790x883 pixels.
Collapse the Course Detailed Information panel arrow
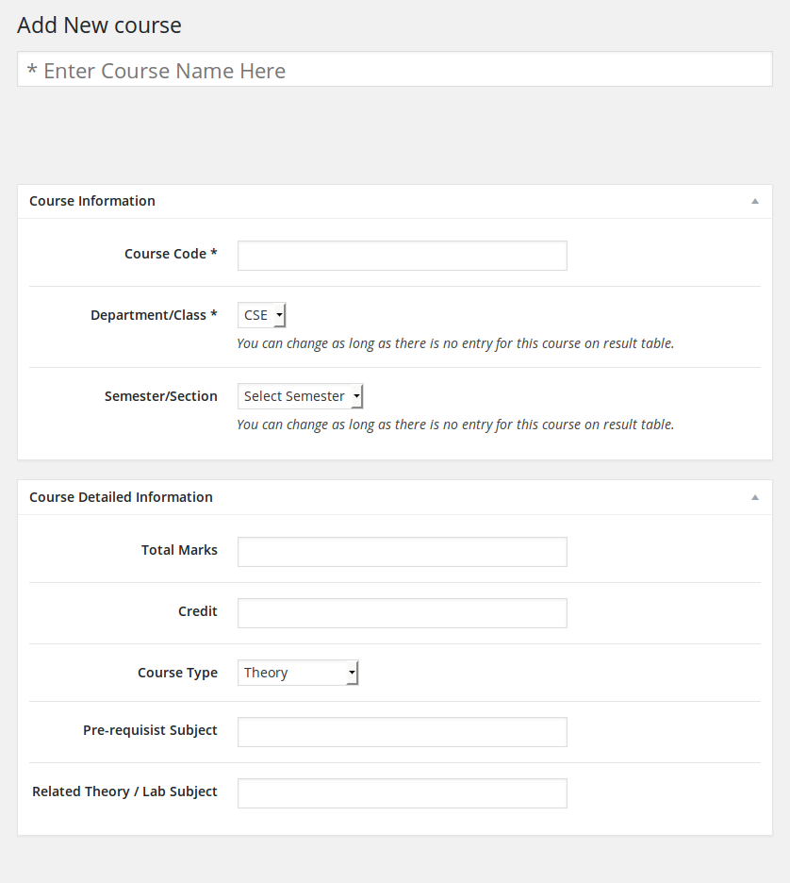(x=755, y=497)
